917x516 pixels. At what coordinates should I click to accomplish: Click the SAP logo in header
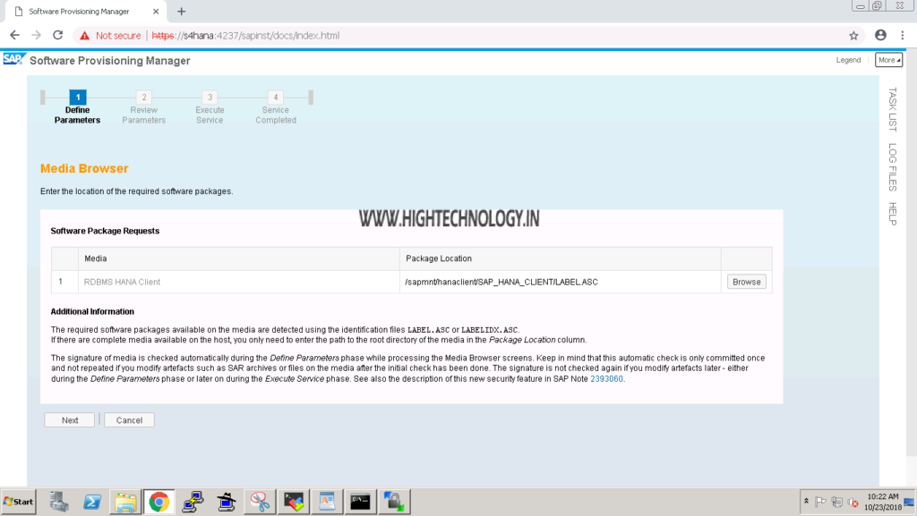point(14,60)
